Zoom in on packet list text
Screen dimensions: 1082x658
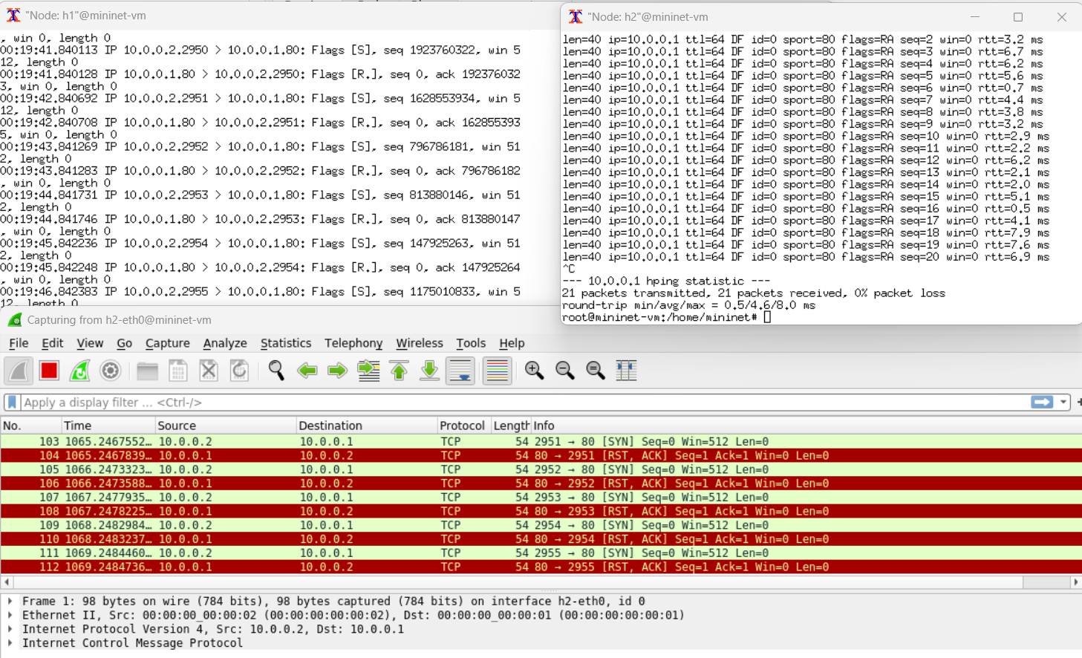coord(534,371)
